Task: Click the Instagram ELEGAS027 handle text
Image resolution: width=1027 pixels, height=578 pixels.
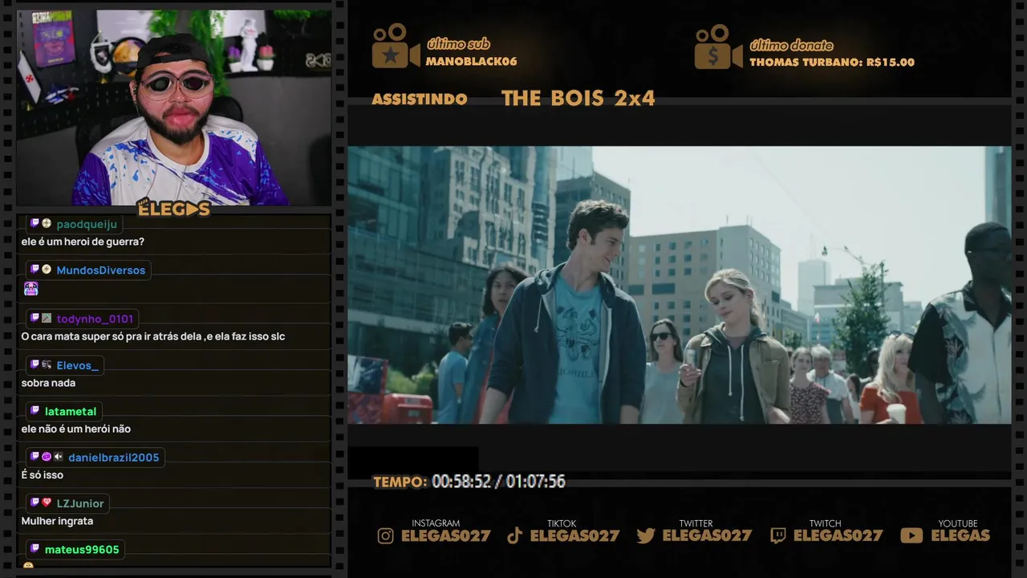Action: [x=446, y=536]
